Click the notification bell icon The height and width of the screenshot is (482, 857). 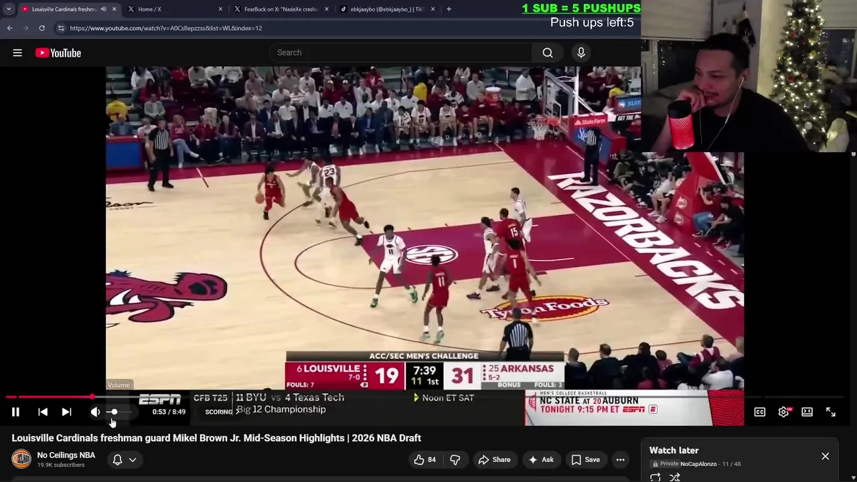point(117,459)
